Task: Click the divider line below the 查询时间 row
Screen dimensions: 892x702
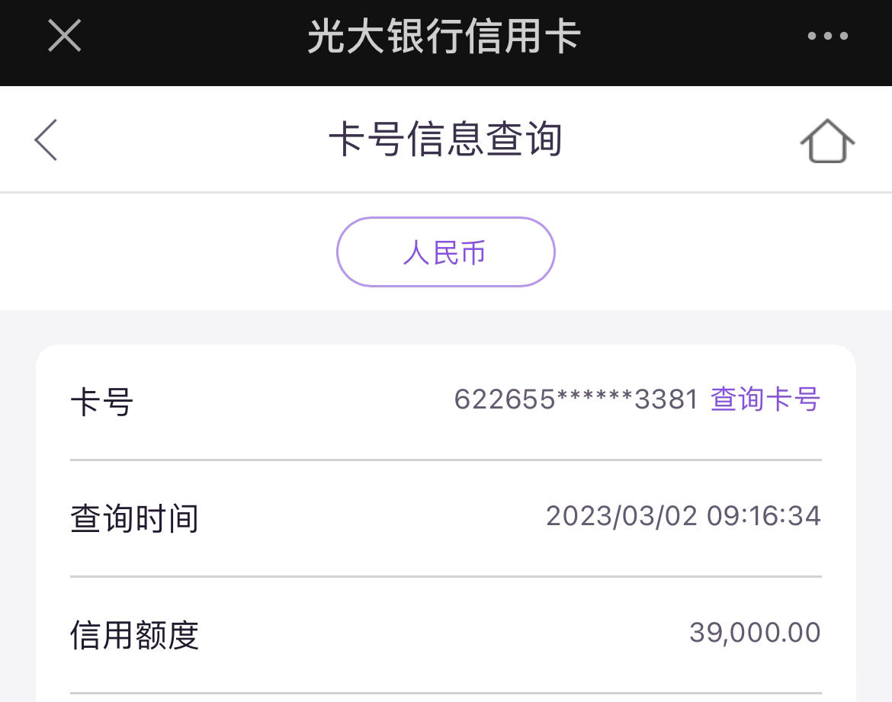Action: pos(446,576)
